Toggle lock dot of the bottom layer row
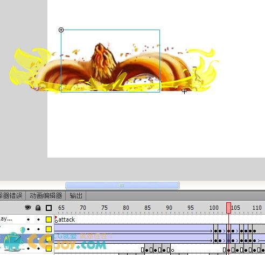Viewport: 265px width, 255px height. coord(38,249)
